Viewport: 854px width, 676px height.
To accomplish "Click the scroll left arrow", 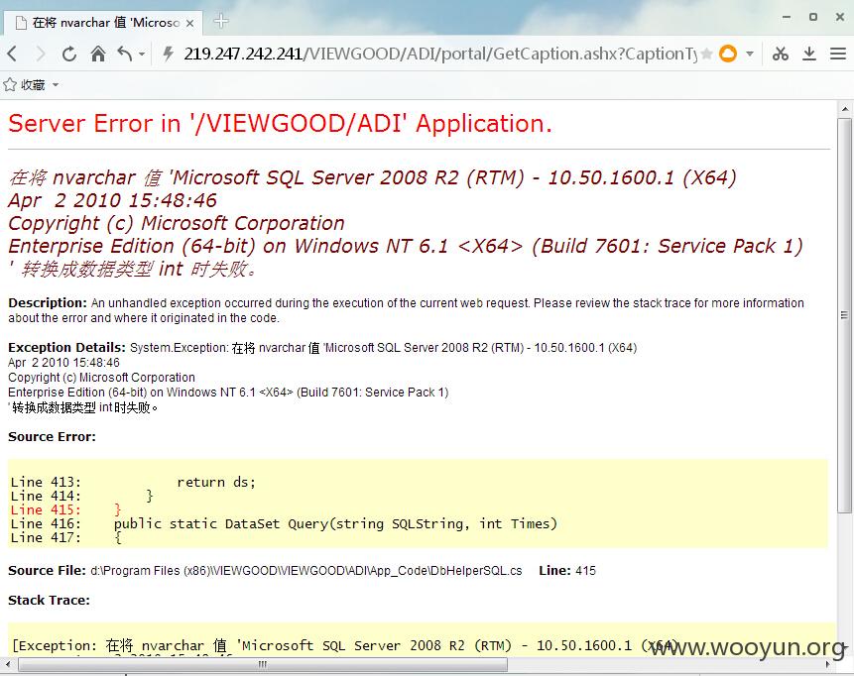I will tap(8, 664).
